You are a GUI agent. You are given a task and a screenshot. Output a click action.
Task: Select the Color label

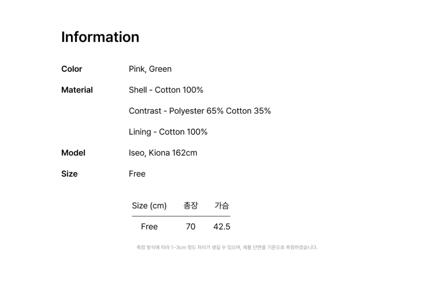71,69
